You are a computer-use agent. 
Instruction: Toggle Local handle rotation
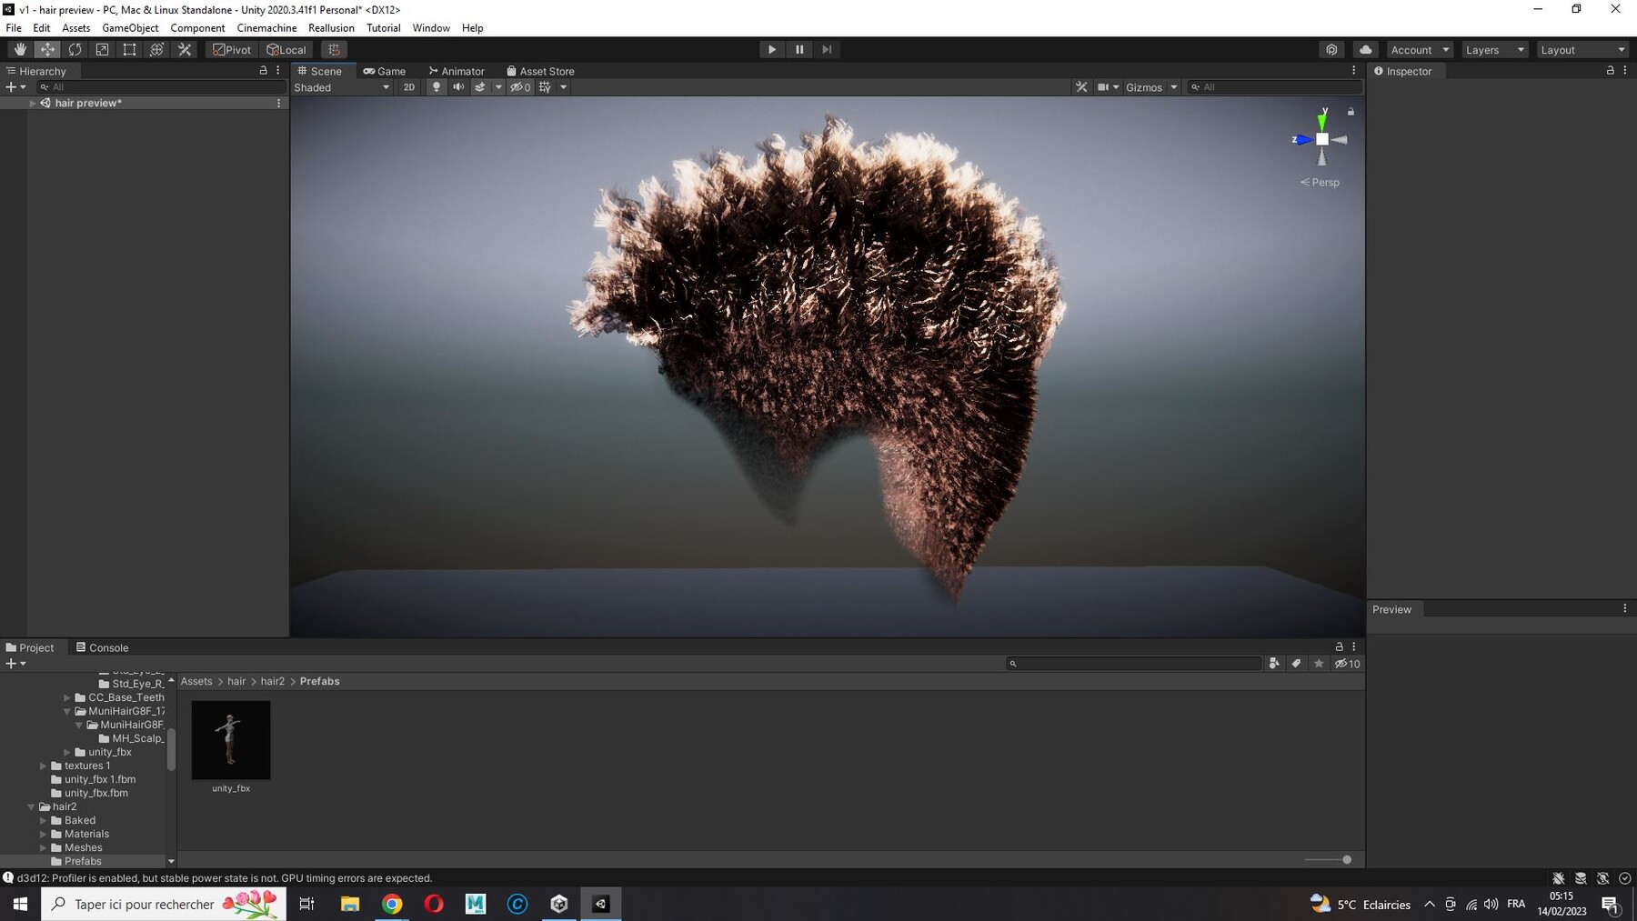coord(286,49)
